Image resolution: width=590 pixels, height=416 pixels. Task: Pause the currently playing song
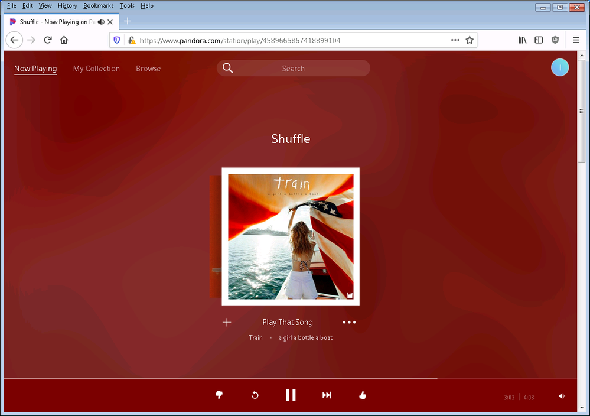tap(291, 395)
